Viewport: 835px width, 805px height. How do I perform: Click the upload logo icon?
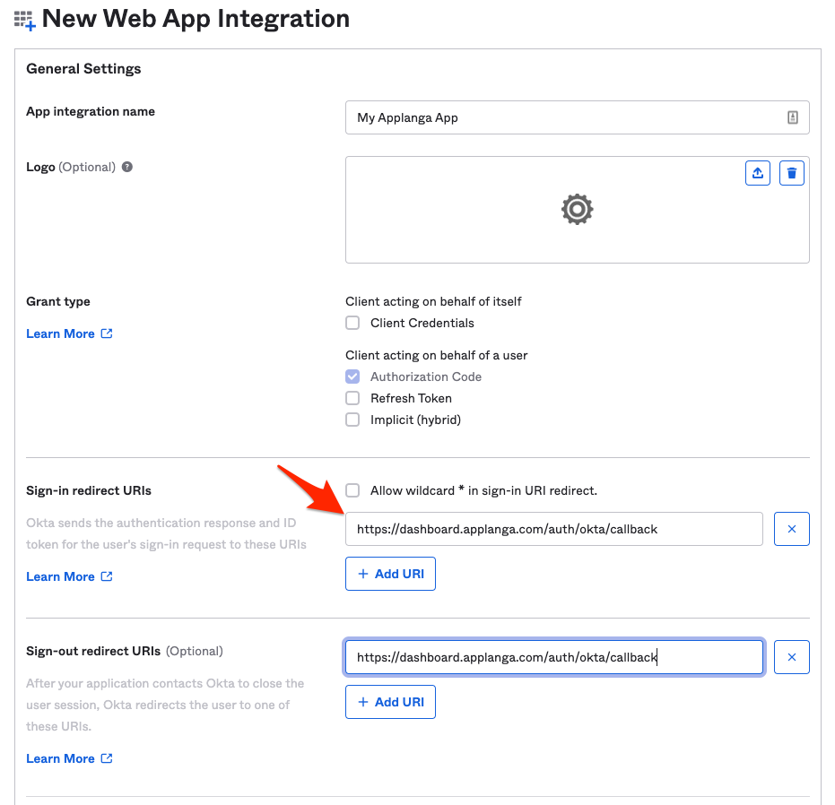click(x=757, y=173)
